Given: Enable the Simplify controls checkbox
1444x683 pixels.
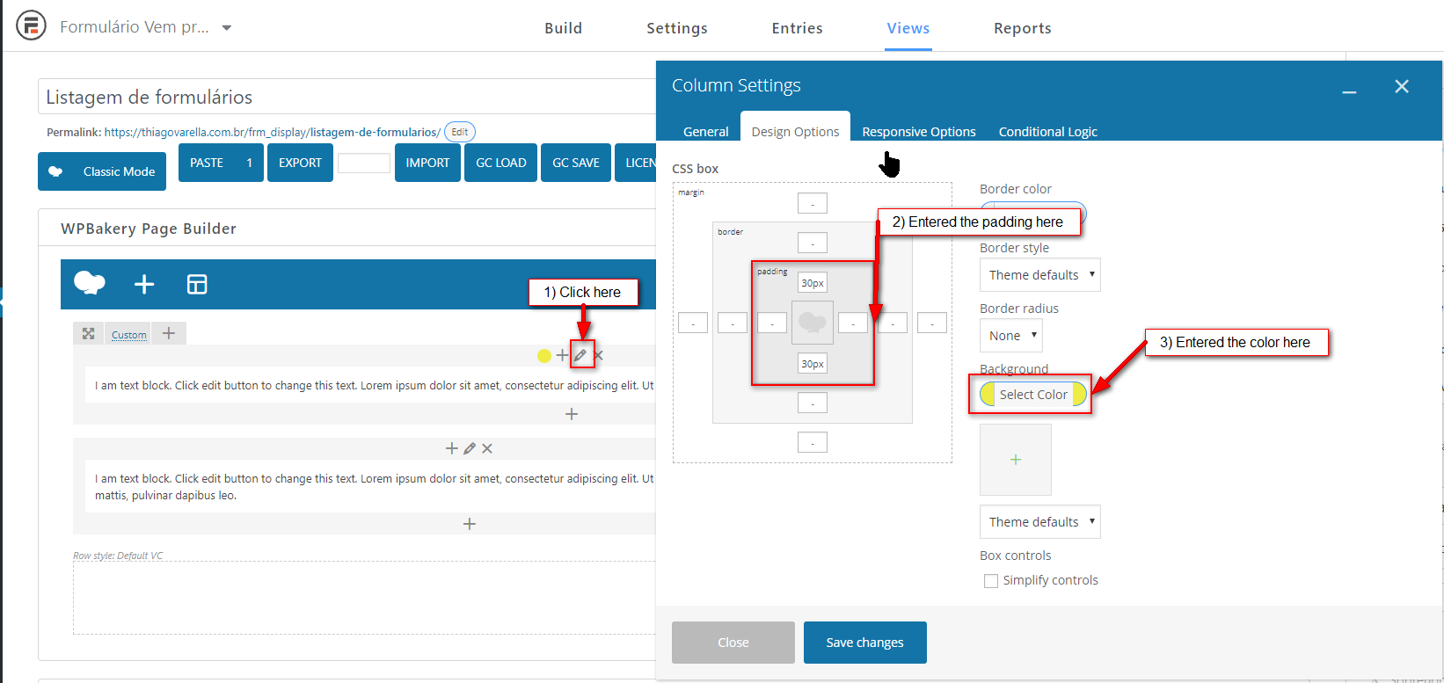Looking at the screenshot, I should tap(991, 581).
